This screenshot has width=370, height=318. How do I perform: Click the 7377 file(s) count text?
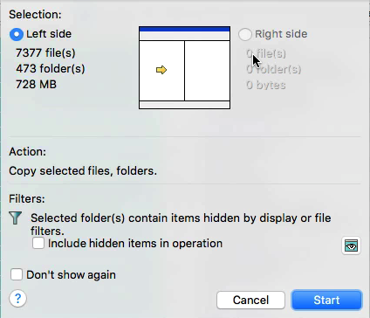(x=45, y=53)
